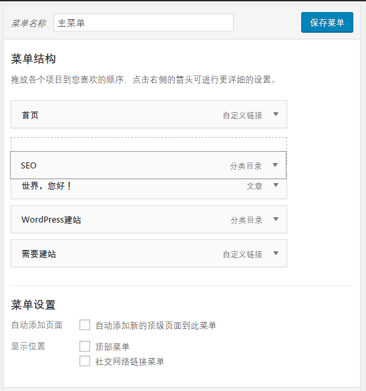Image resolution: width=366 pixels, height=391 pixels.
Task: Click the 菜单结构 heading
Action: [33, 59]
